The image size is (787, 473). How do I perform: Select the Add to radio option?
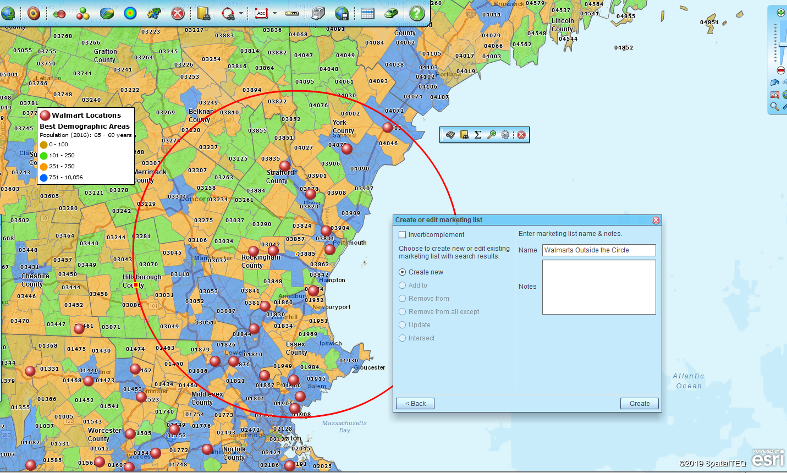tap(403, 285)
